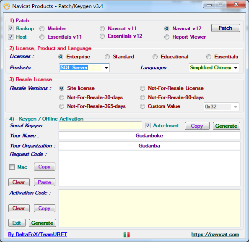Paste into Request Code
Image resolution: width=249 pixels, height=242 pixels.
(x=44, y=182)
